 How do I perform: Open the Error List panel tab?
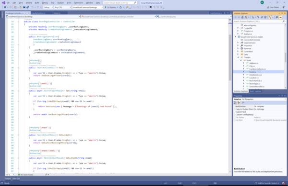tap(16, 178)
